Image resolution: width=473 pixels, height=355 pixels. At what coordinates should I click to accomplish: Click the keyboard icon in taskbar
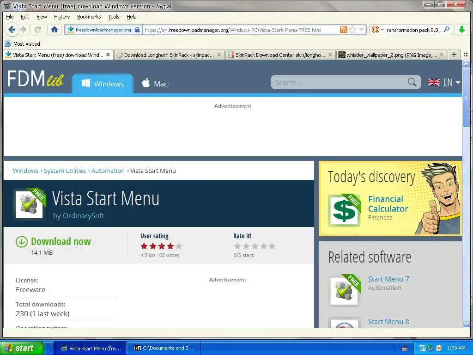(x=405, y=349)
